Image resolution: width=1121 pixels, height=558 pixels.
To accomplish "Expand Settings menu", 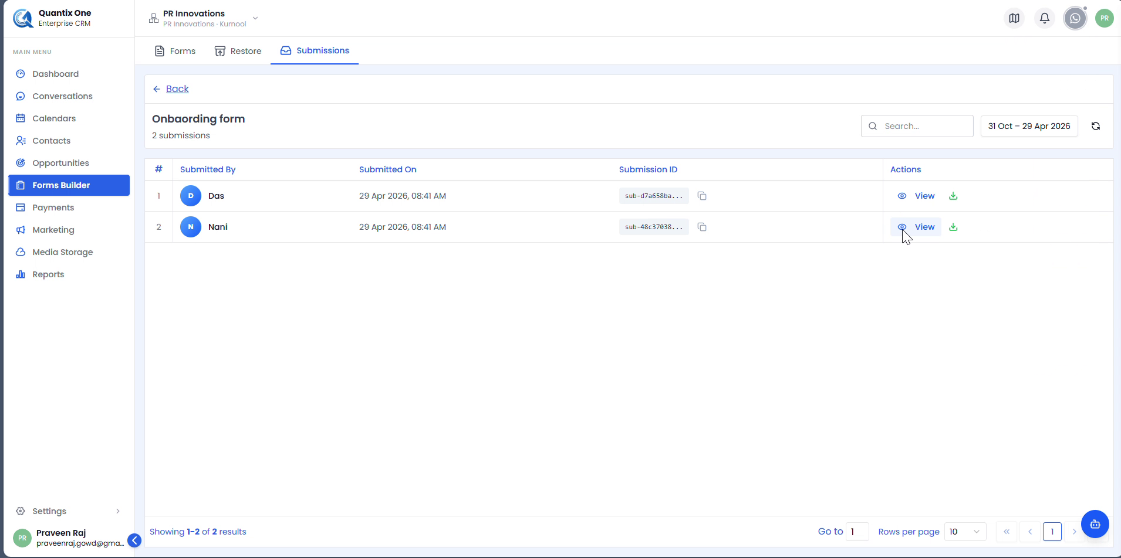I will click(x=69, y=511).
